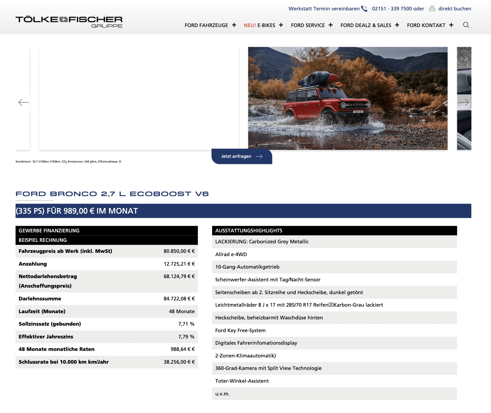Click Leichtmetallräder 8 J x 17 row
The image size is (491, 413).
click(x=335, y=305)
